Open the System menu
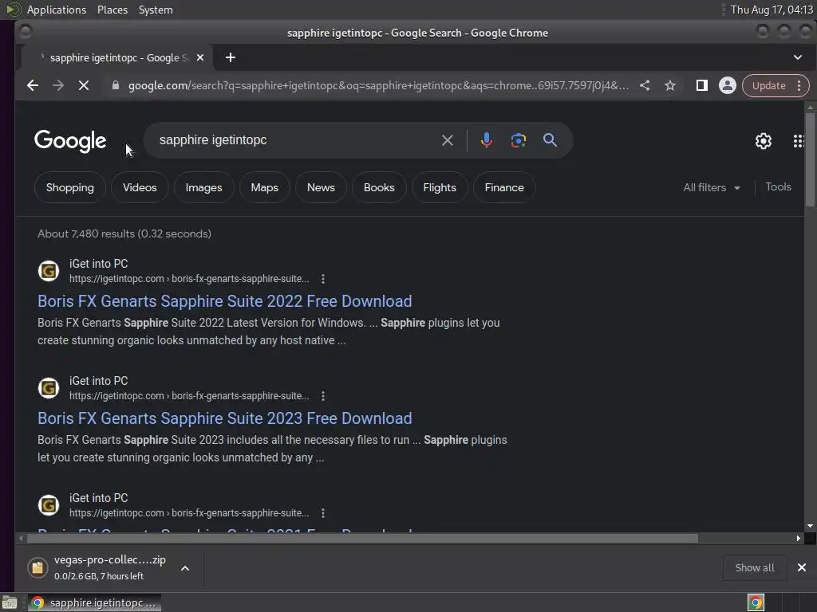Viewport: 817px width, 612px height. [156, 10]
